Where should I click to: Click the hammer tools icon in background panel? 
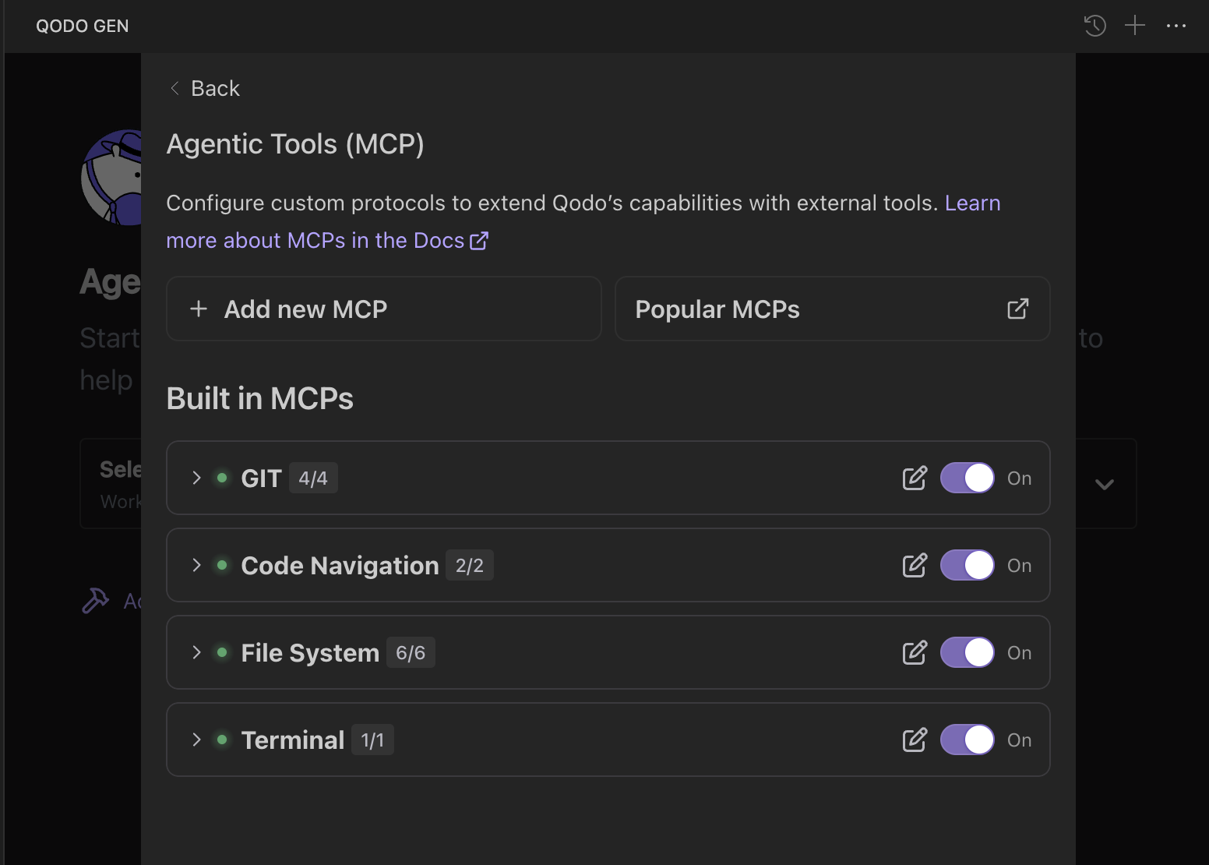96,601
